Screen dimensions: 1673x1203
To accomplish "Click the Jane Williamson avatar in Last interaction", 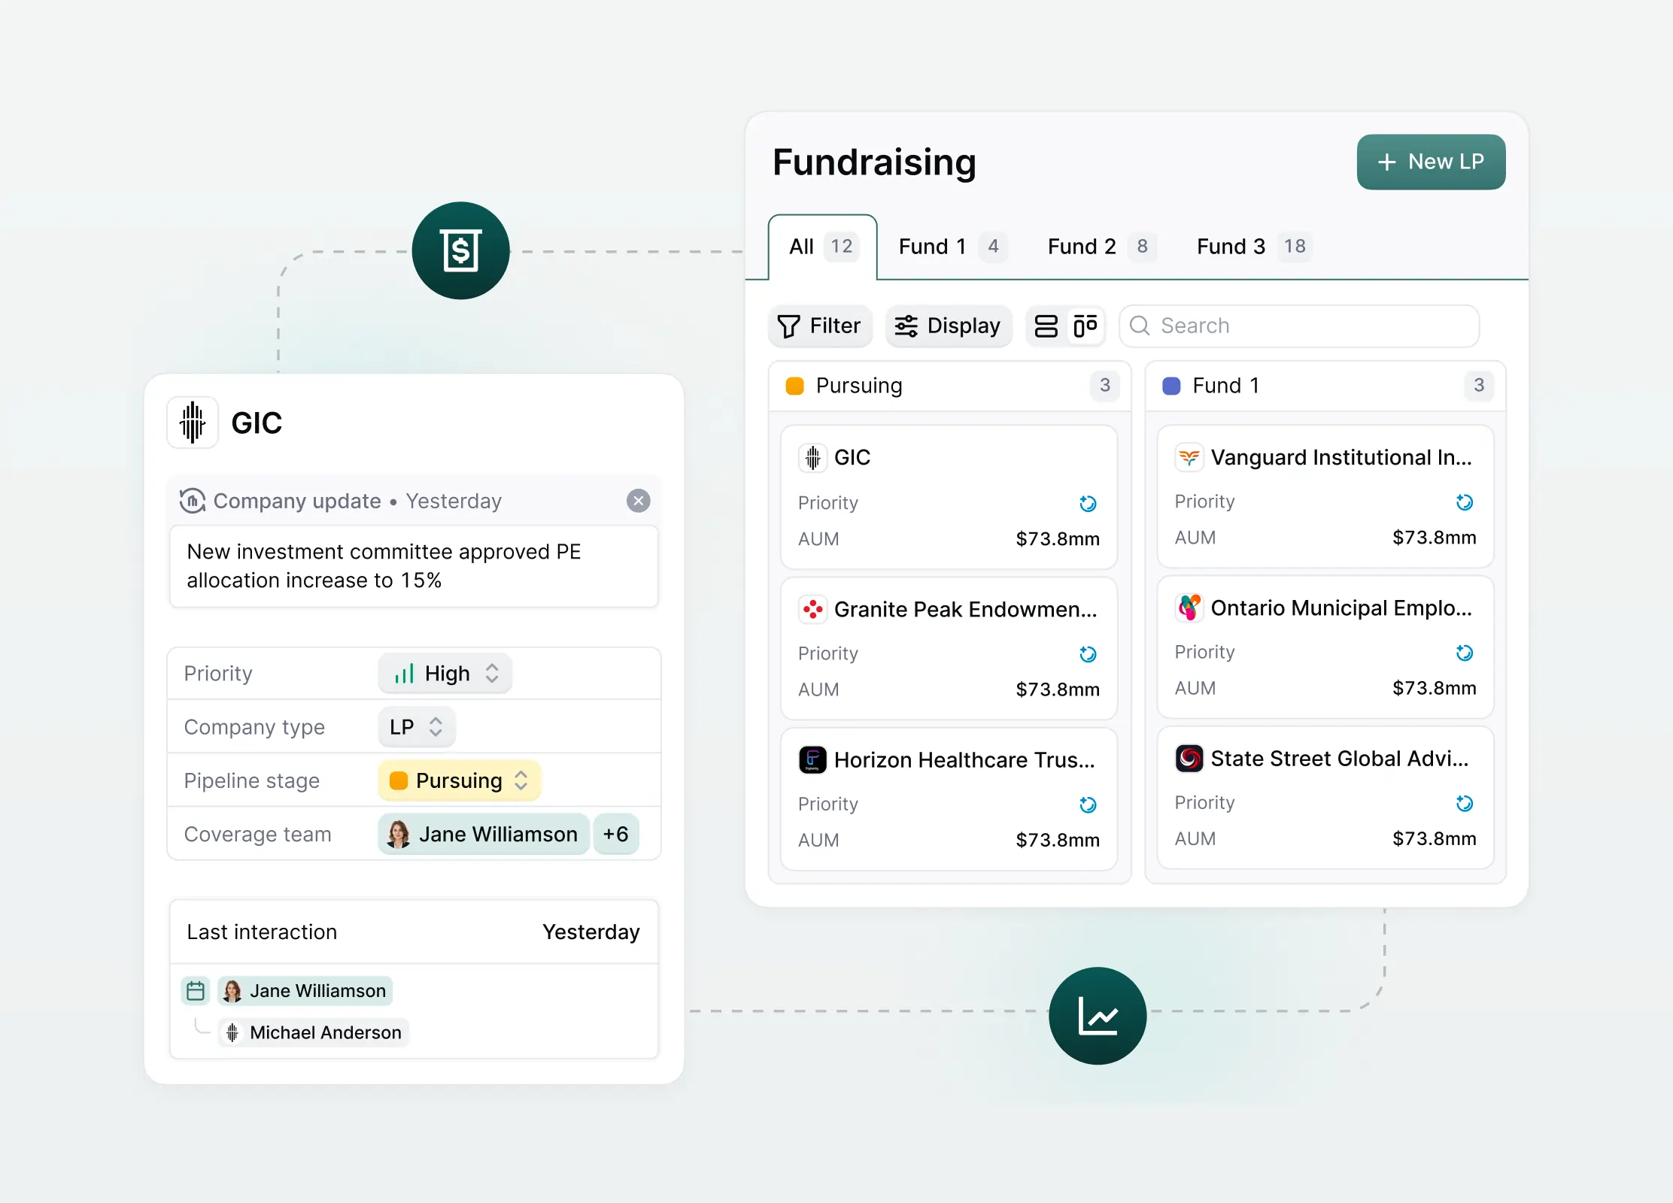I will (x=232, y=991).
